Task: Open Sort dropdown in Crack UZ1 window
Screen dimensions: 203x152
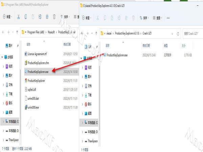Action: 144,18
